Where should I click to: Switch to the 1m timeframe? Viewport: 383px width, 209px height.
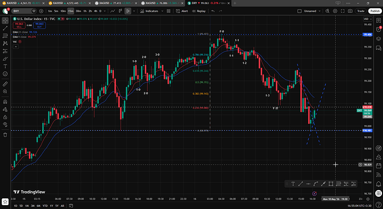[x=50, y=11]
